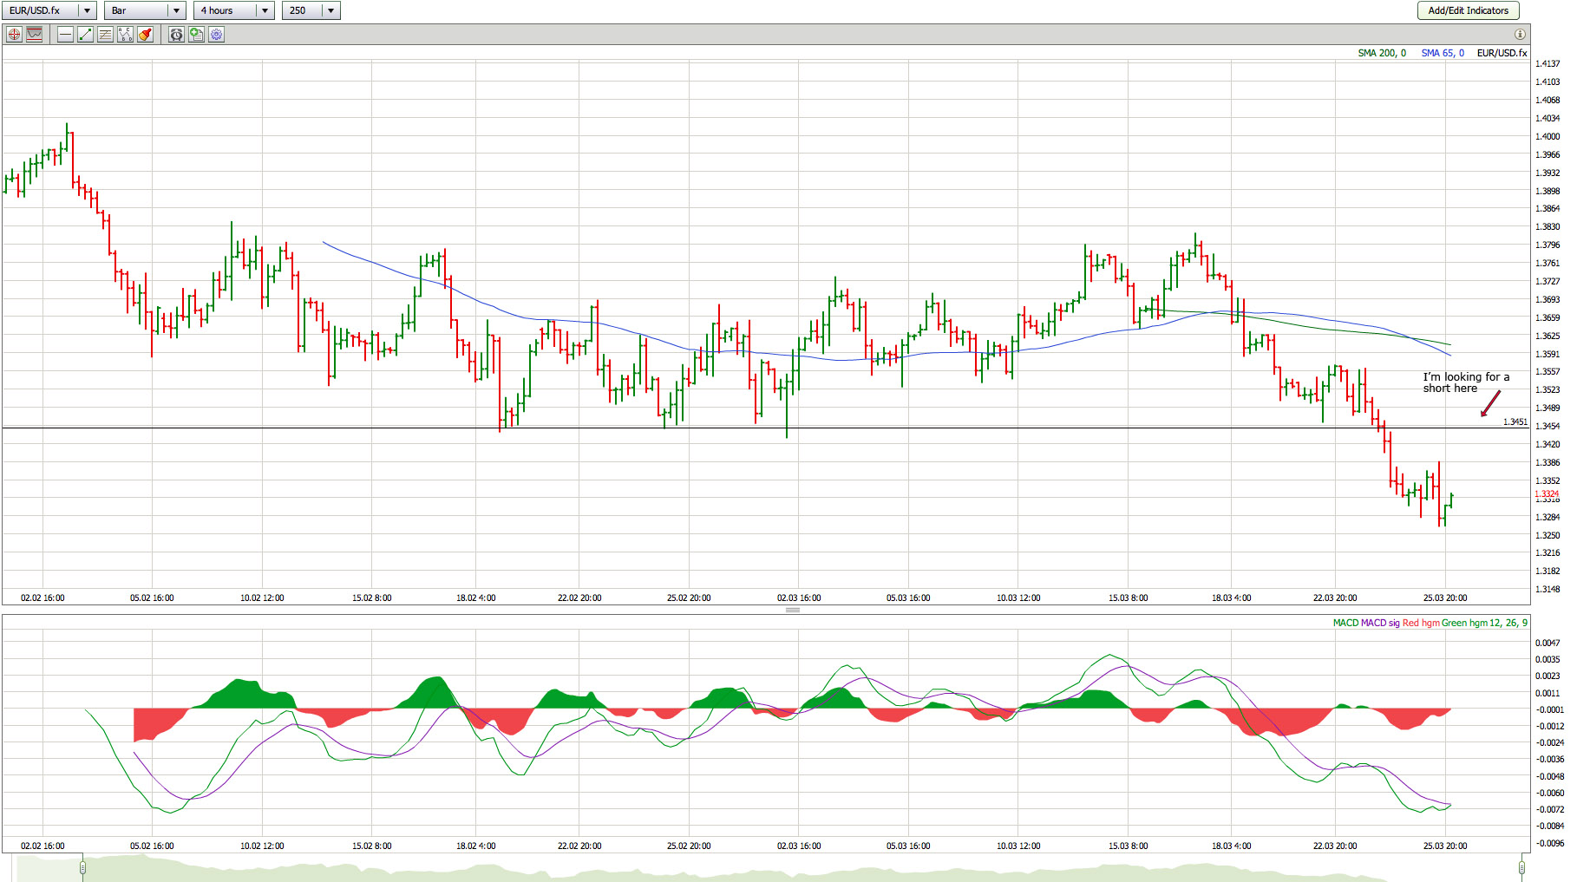
Task: Open the 250 bars count dropdown
Action: click(x=330, y=10)
